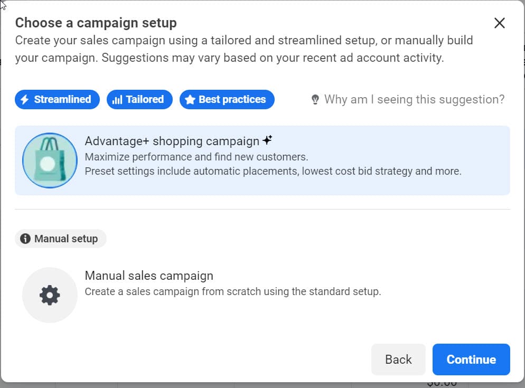Click the shopping bag campaign icon
This screenshot has height=388, width=525.
[x=50, y=160]
